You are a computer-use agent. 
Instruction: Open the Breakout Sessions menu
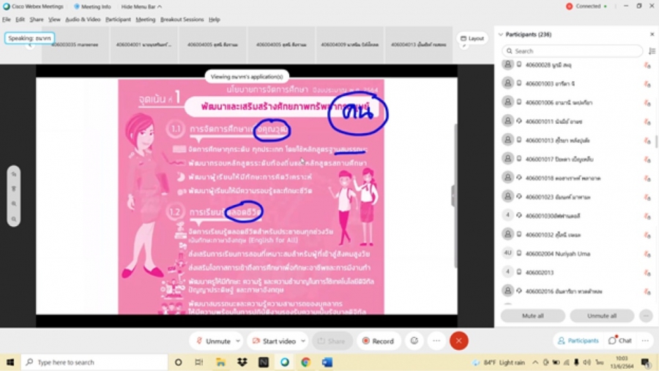coord(182,20)
